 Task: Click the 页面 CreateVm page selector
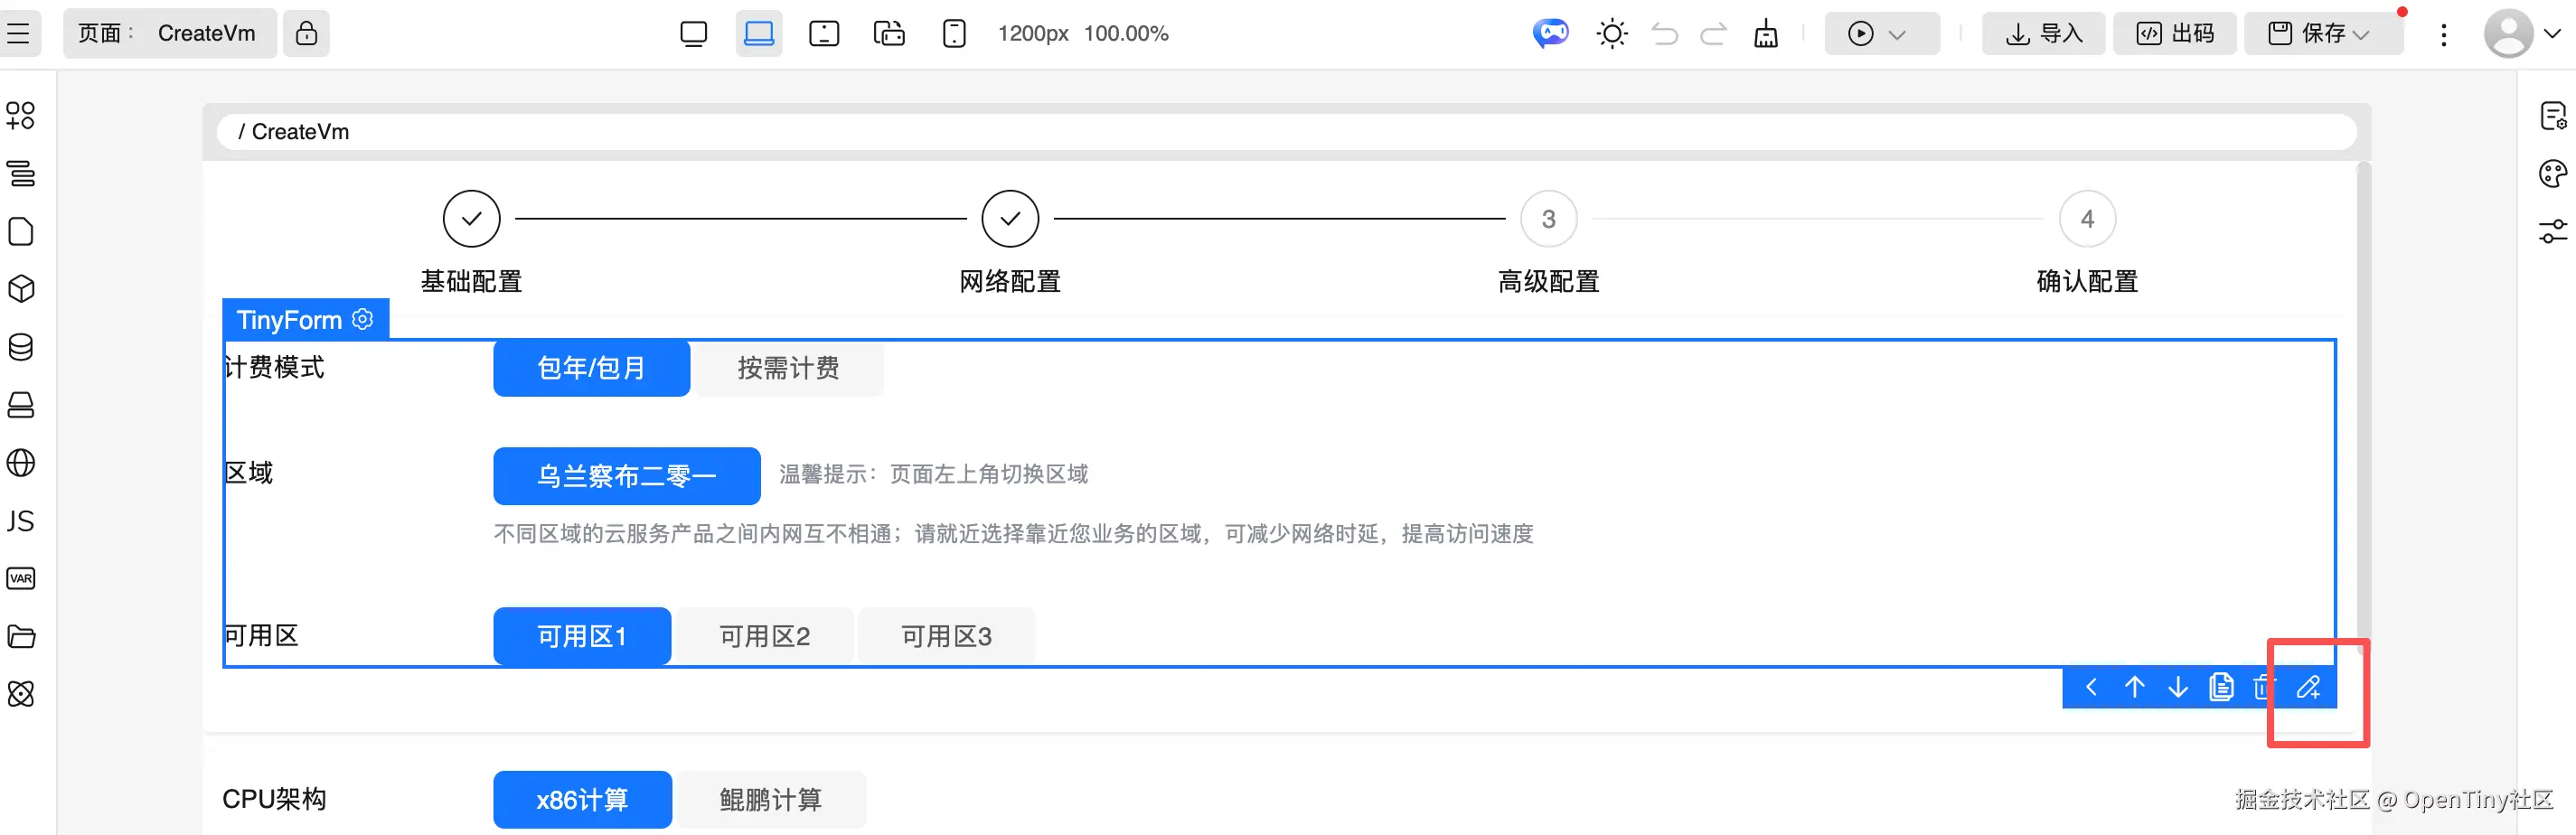169,33
